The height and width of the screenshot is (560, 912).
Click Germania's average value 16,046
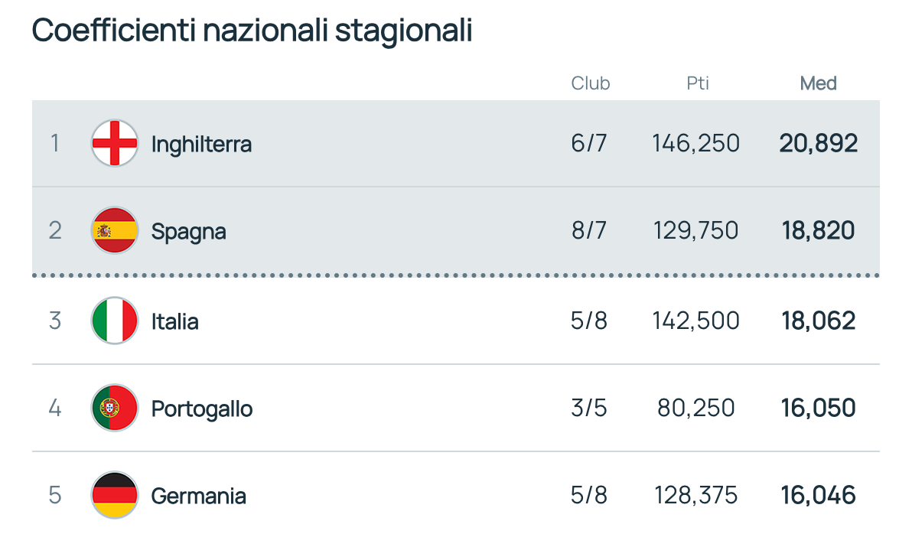pyautogui.click(x=819, y=495)
